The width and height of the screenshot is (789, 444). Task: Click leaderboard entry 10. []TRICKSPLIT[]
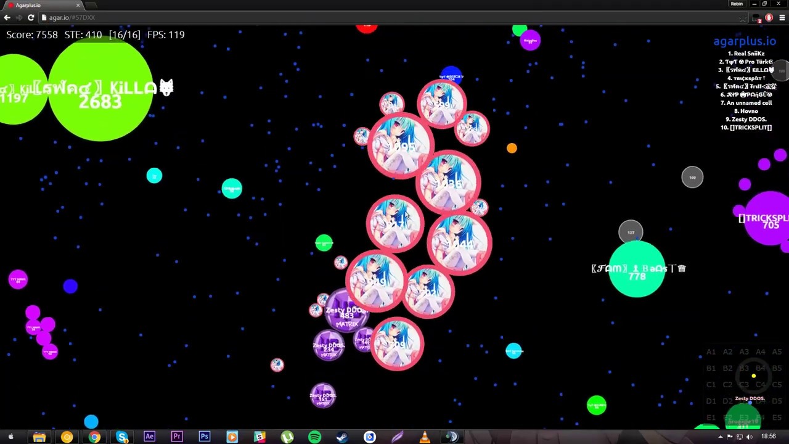tap(746, 128)
